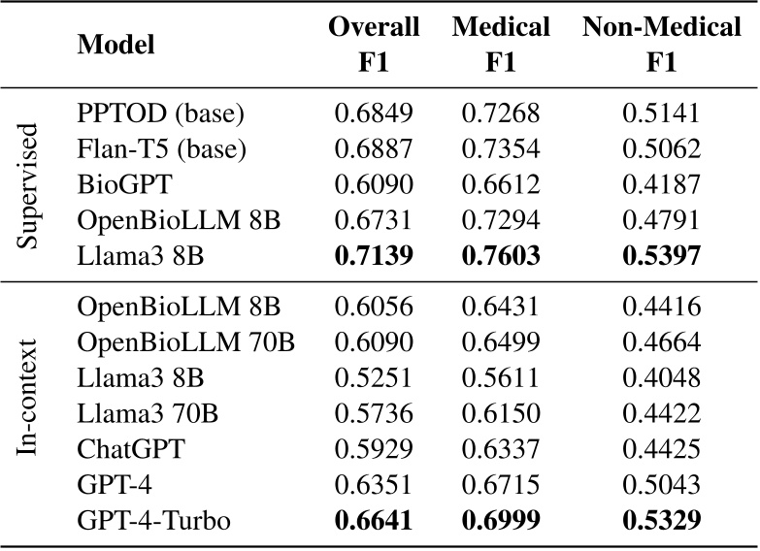Click the Flan-T5 (base) model name
Viewport: 760px width, 551px height.
[160, 148]
